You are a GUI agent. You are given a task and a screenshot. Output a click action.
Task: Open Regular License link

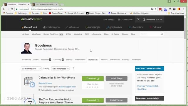(45, 83)
